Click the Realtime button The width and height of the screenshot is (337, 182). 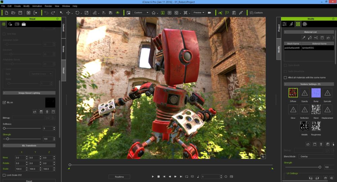pyautogui.click(x=119, y=177)
